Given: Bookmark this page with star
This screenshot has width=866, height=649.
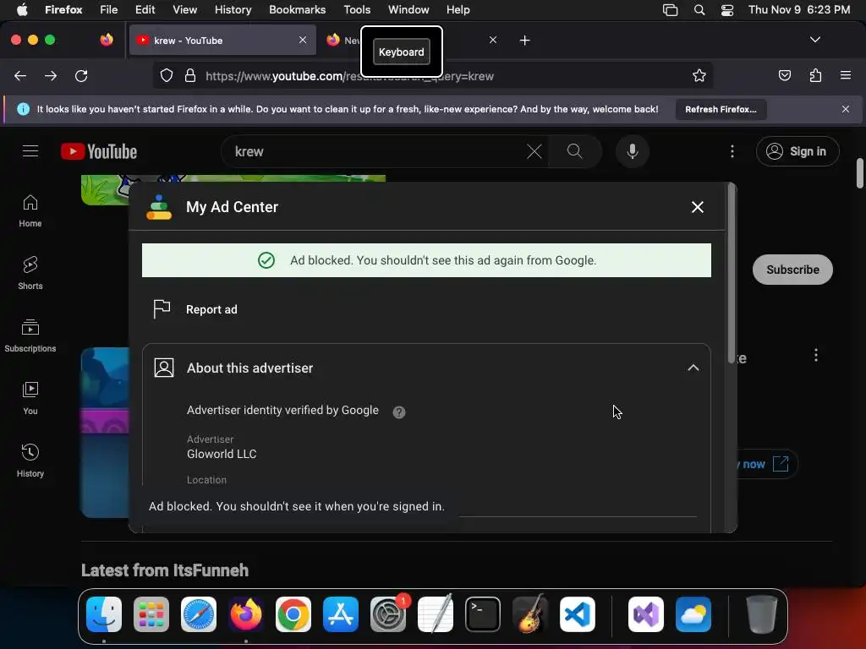Looking at the screenshot, I should tap(699, 75).
